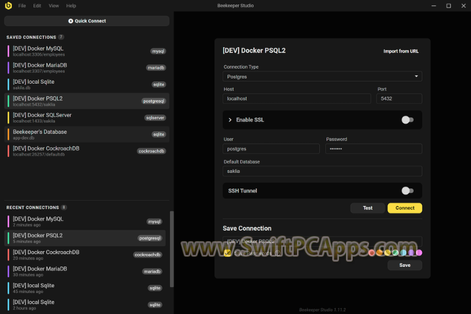Viewport: 471px width, 314px height.
Task: Pick the green connection color swatch
Action: click(395, 253)
